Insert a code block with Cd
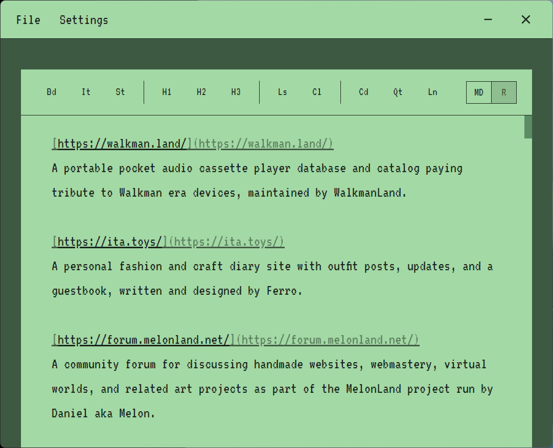Image resolution: width=553 pixels, height=448 pixels. [x=363, y=92]
